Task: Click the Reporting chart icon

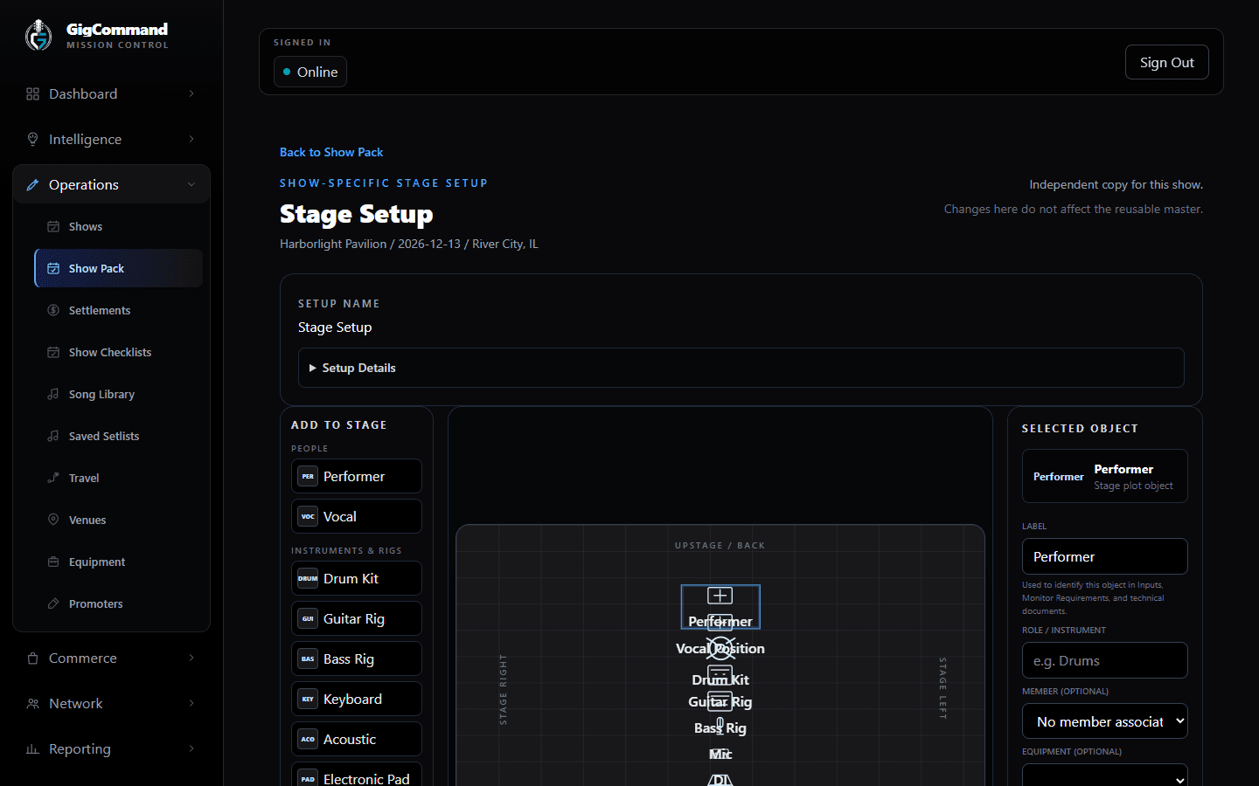Action: [32, 748]
